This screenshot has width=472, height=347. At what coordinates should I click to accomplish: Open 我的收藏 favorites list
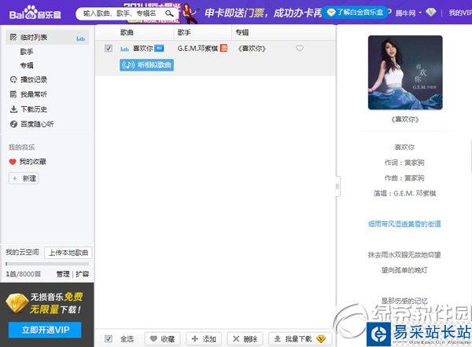32,162
